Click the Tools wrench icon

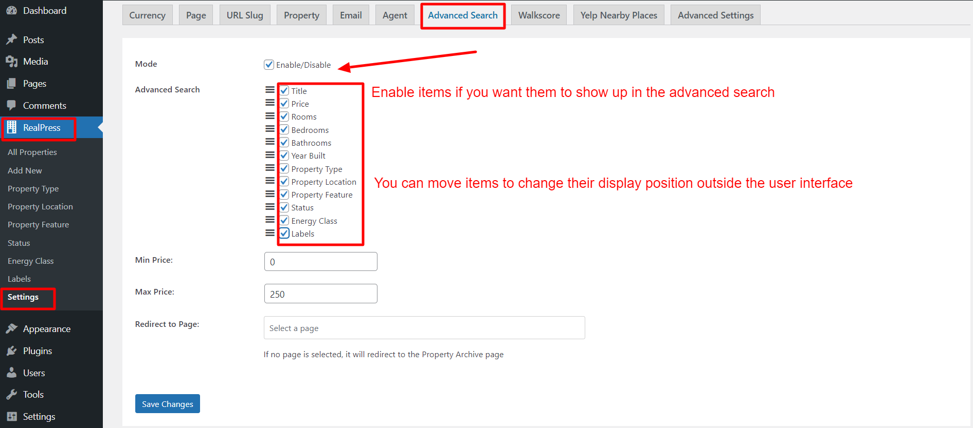coord(11,394)
